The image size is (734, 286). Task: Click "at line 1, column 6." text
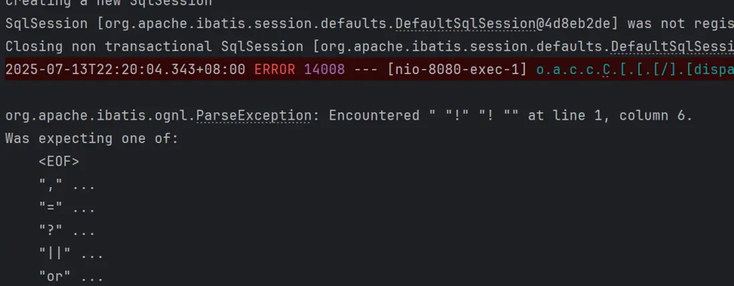click(610, 116)
